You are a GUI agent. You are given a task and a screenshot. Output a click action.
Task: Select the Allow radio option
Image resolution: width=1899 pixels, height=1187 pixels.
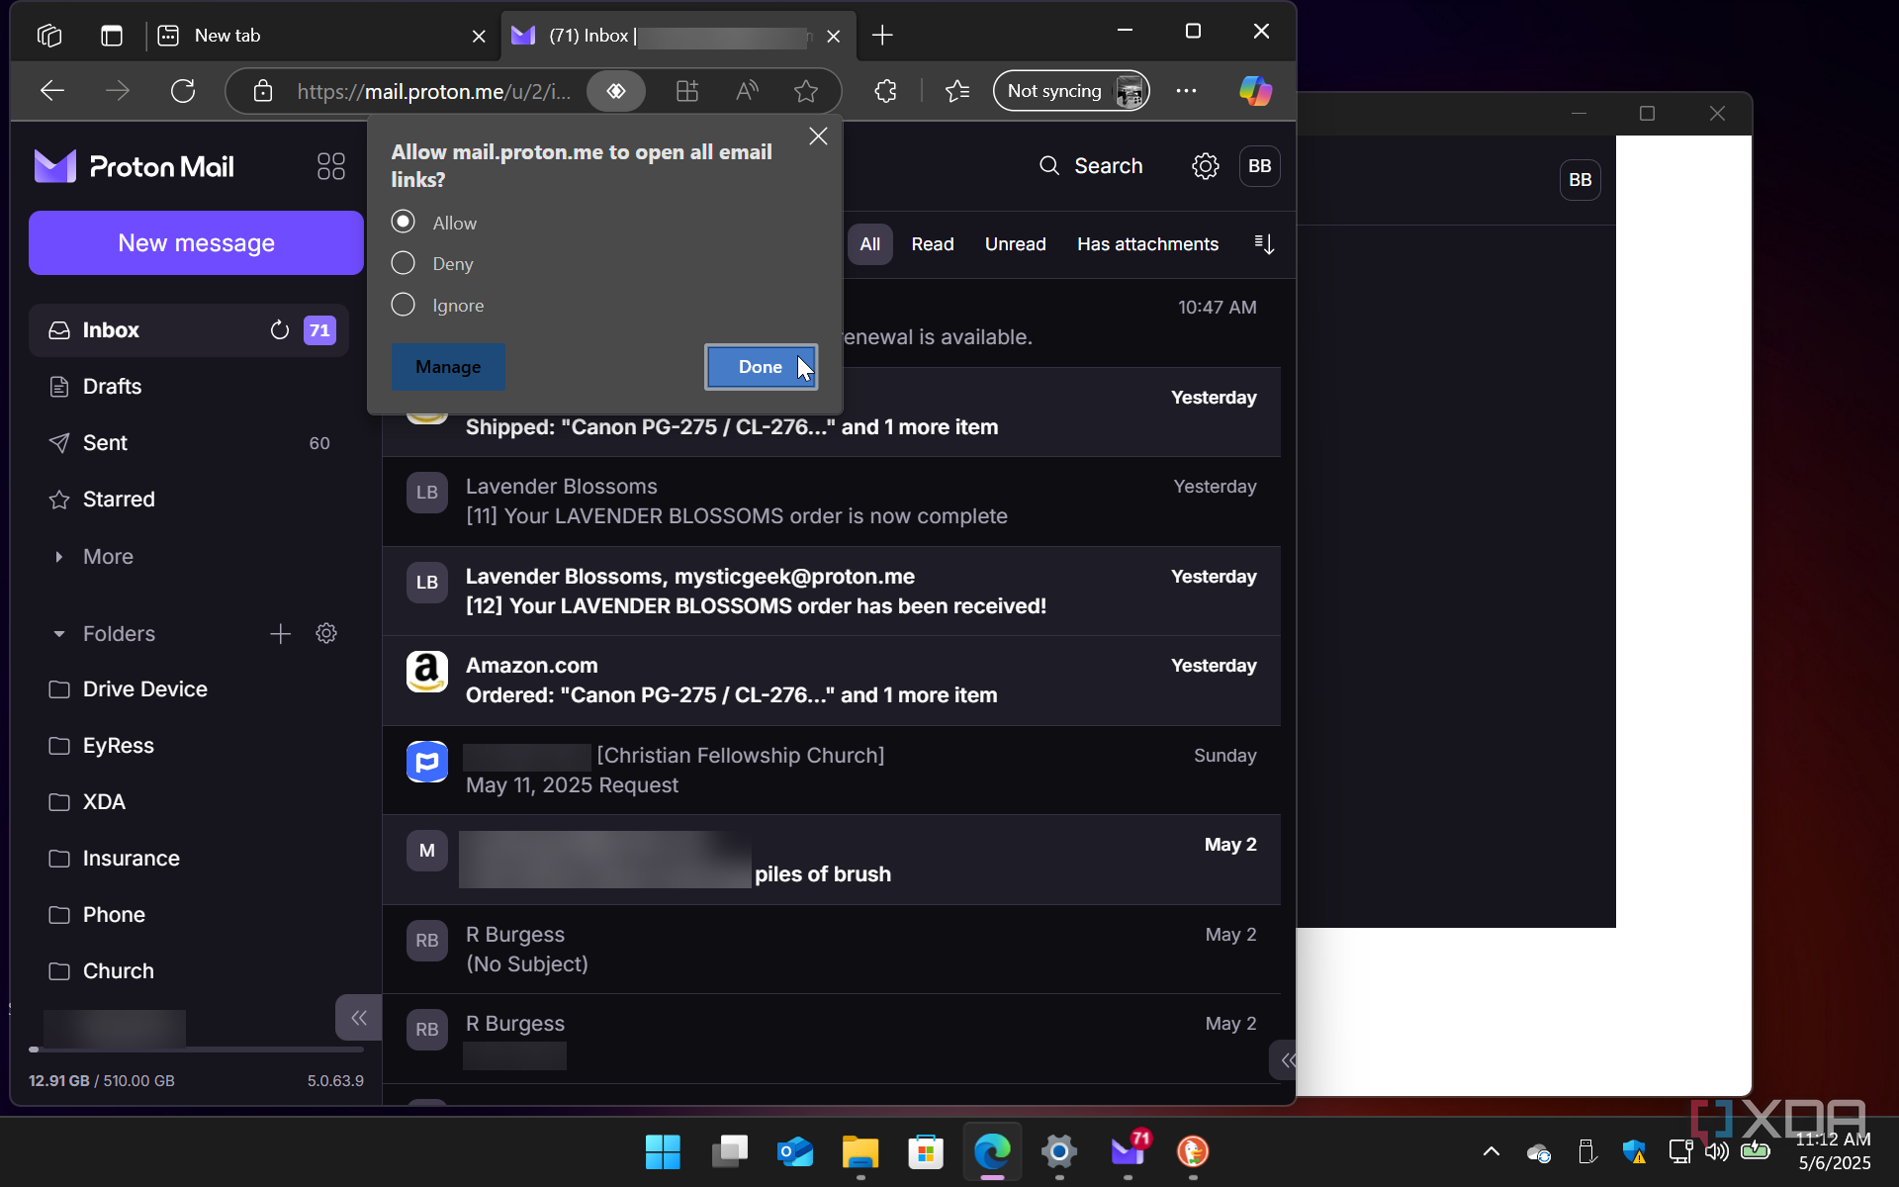coord(403,222)
